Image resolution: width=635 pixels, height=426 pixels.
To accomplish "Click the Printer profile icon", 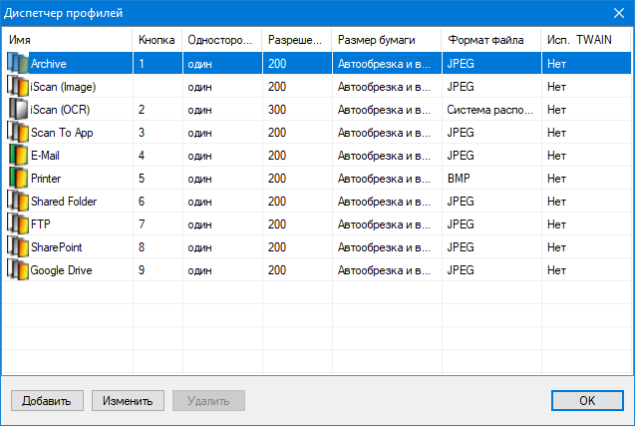I will coord(18,178).
